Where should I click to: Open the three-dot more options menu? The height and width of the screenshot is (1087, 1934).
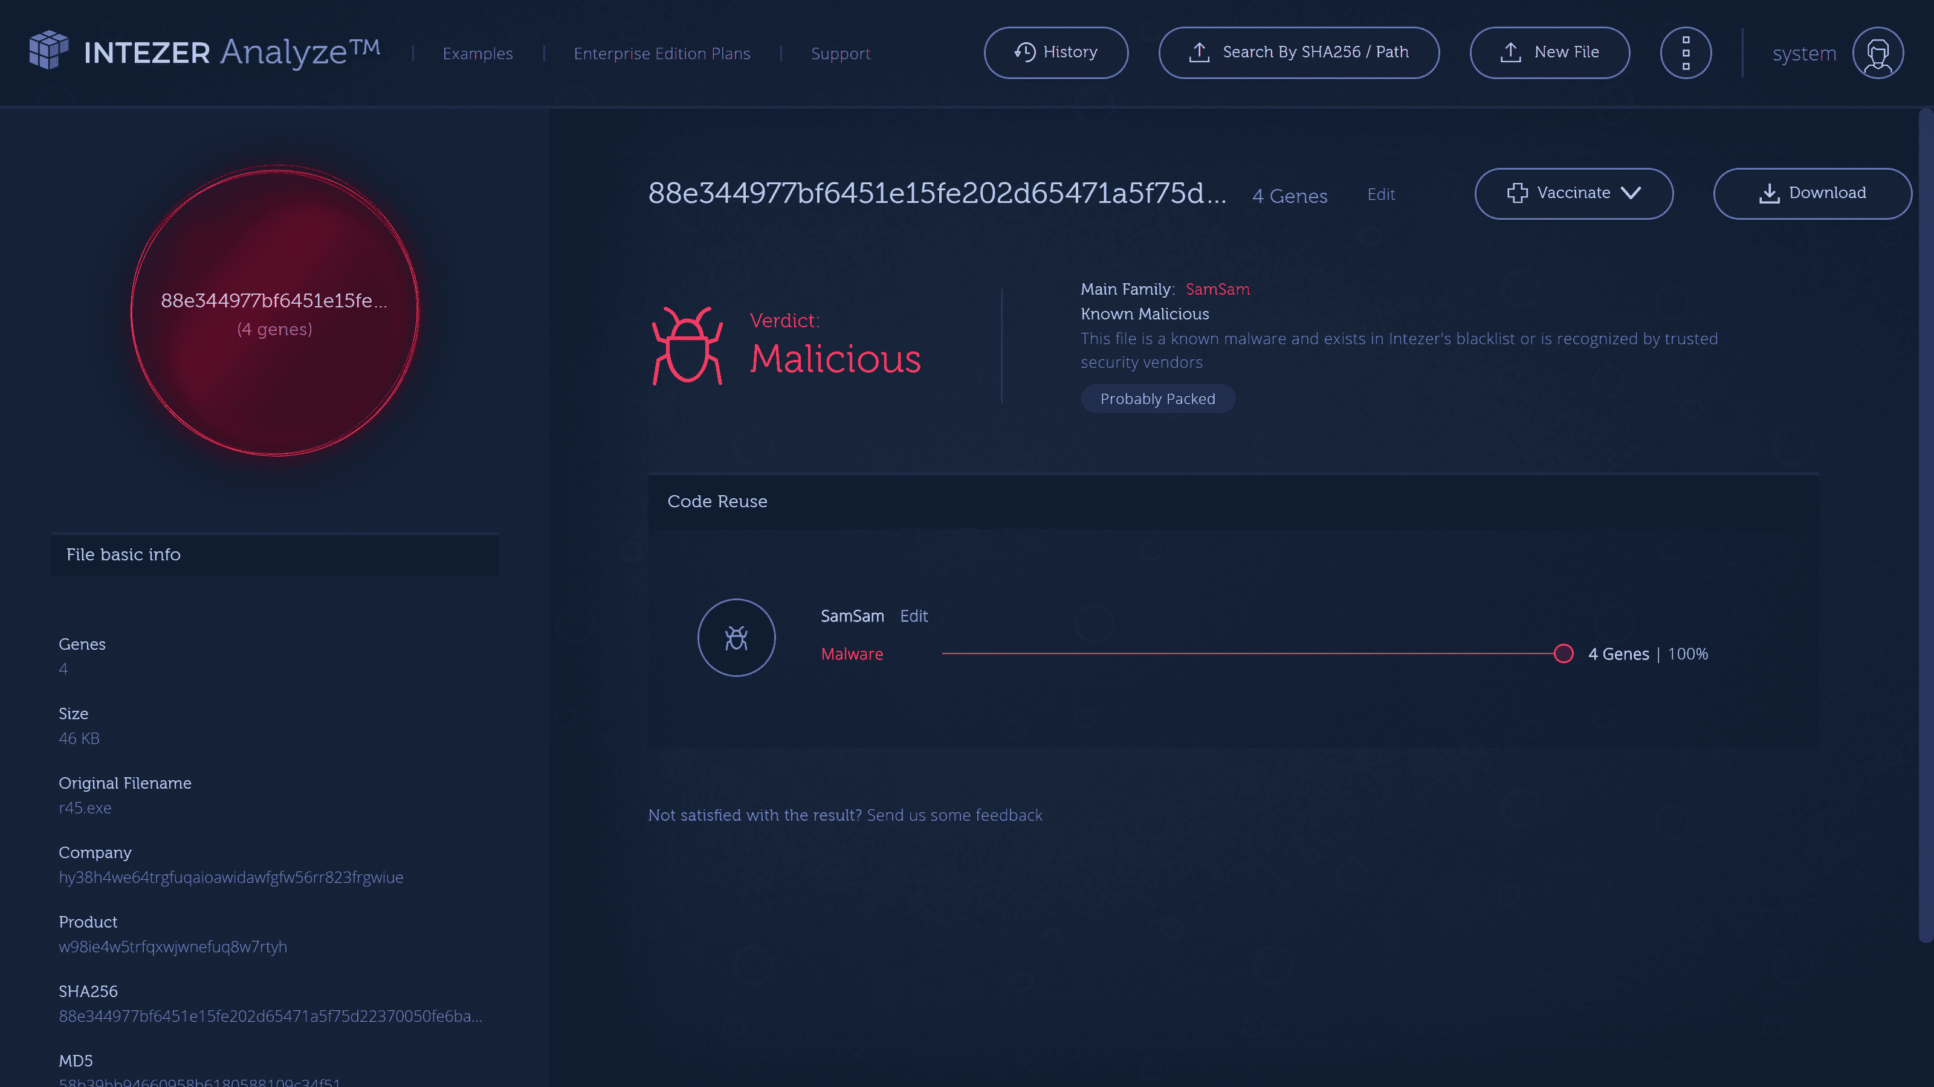tap(1686, 53)
